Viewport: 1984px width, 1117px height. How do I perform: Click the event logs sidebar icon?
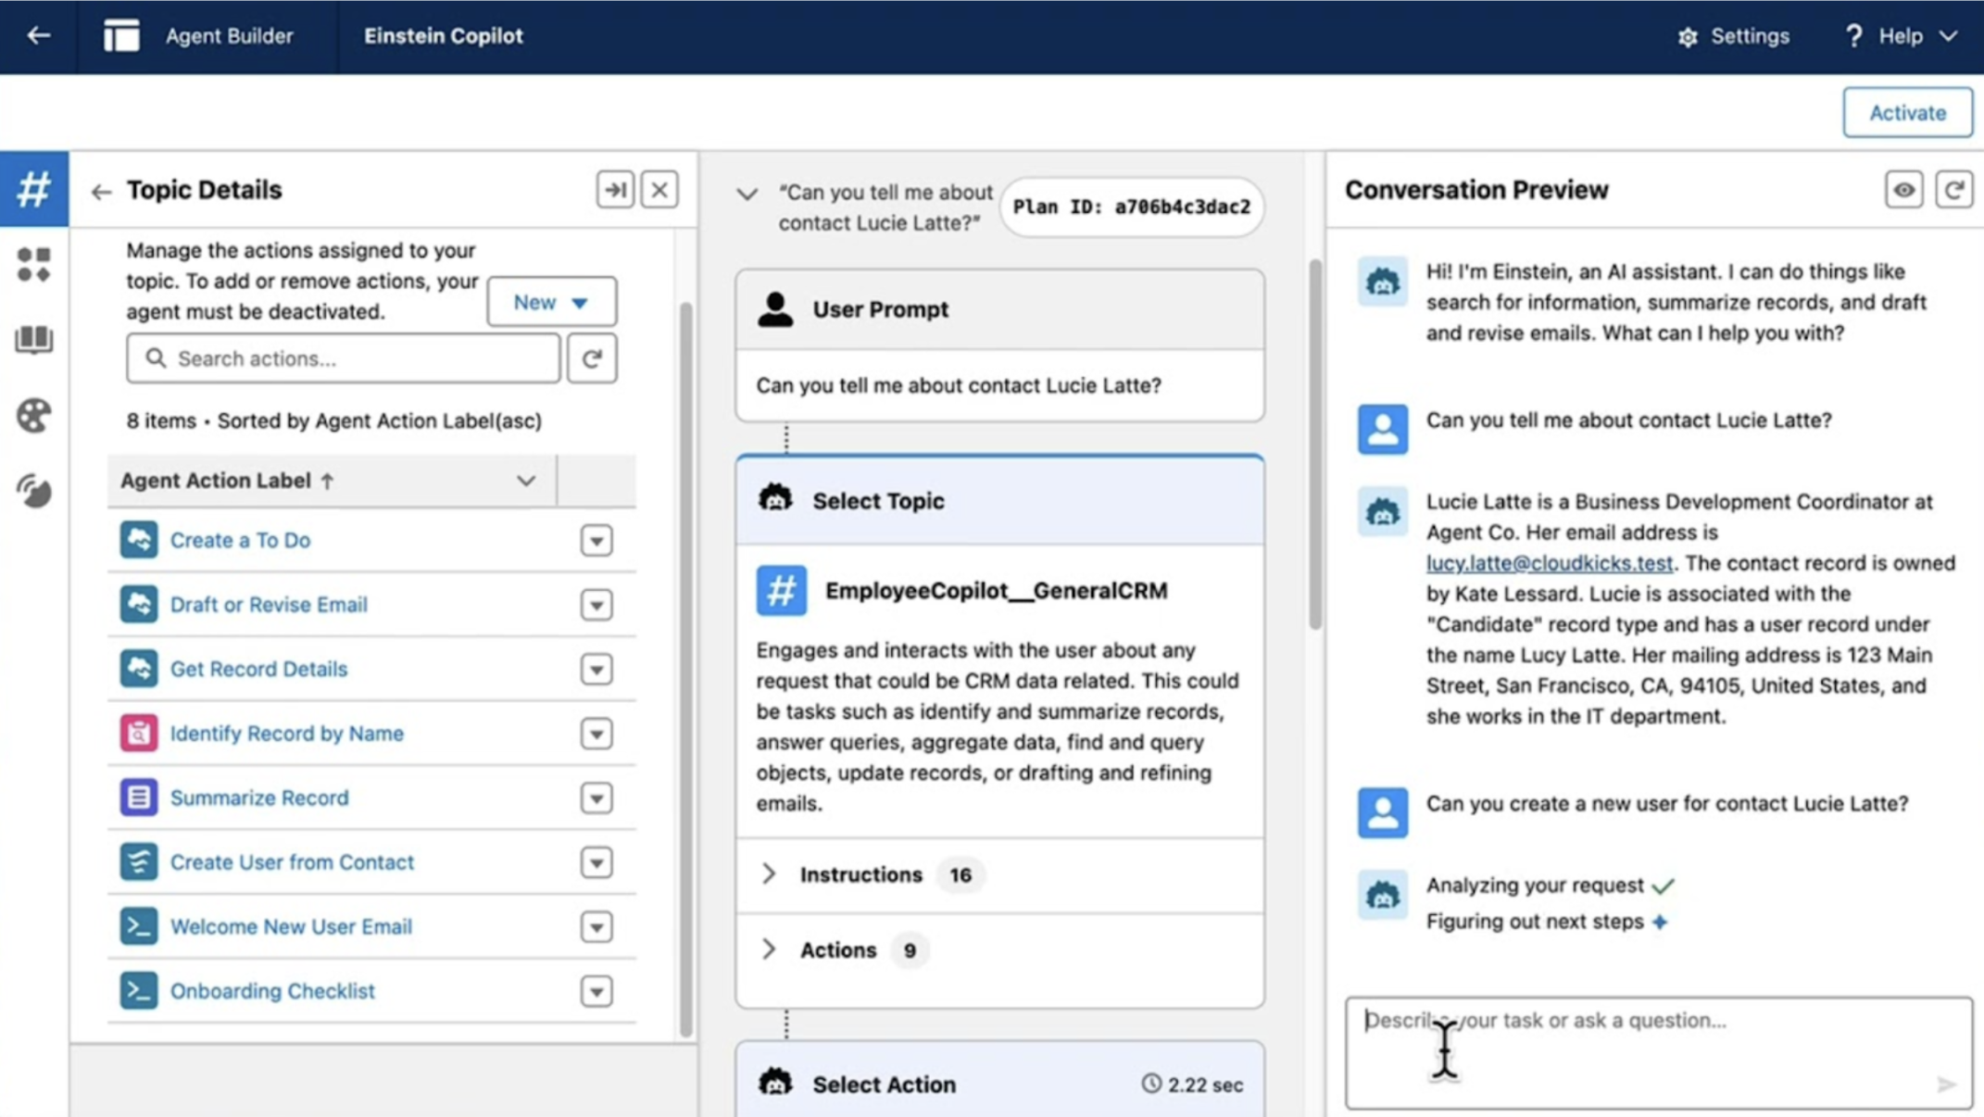tap(33, 491)
